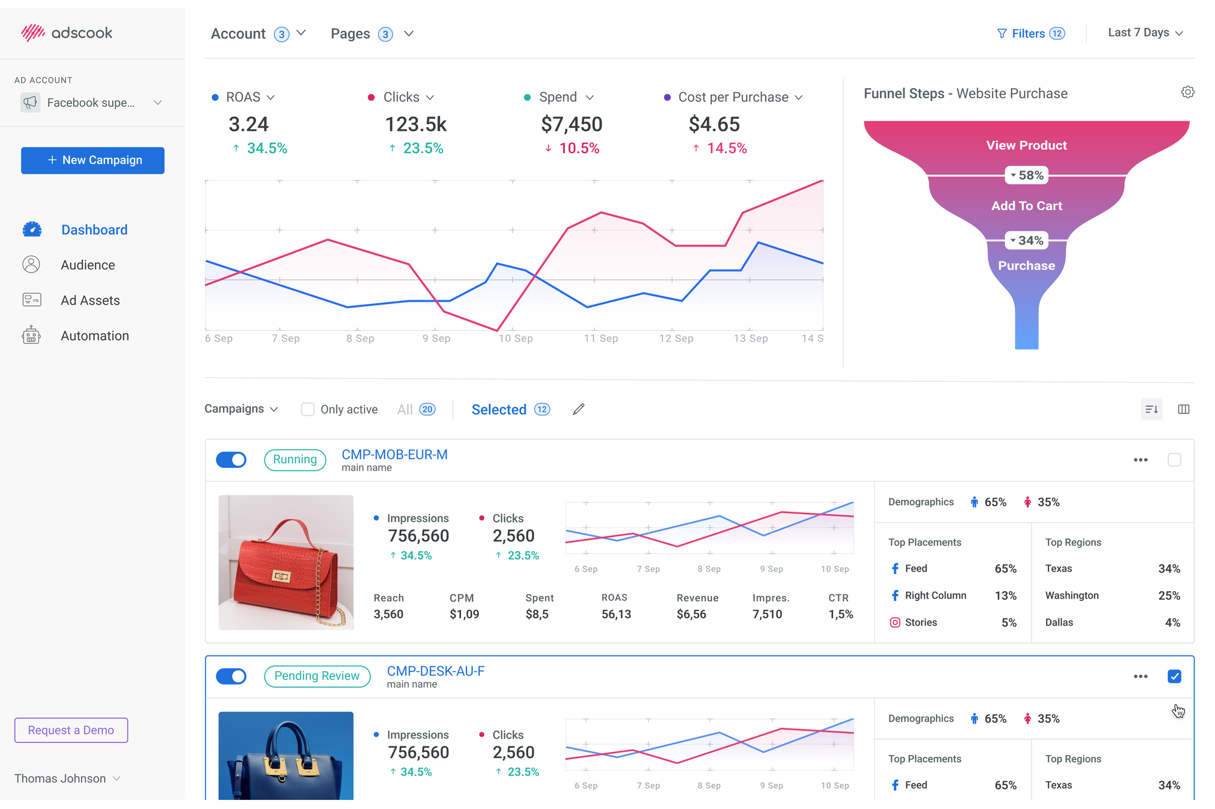Image resolution: width=1215 pixels, height=809 pixels.
Task: Click the Automation sidebar icon
Action: 32,334
